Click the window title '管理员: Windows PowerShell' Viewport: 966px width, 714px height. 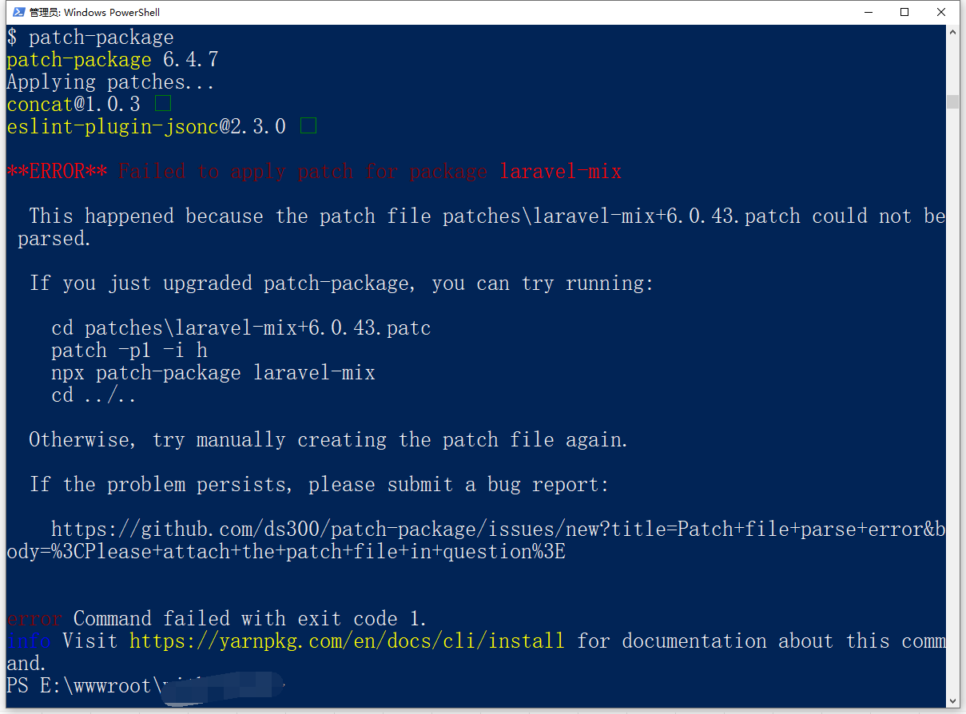pos(94,12)
